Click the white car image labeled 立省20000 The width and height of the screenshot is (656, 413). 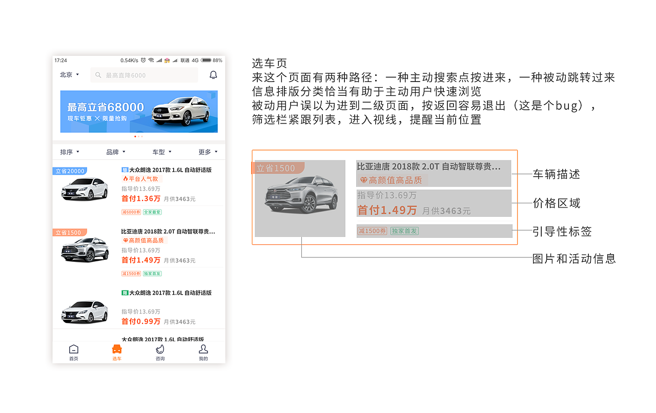click(x=85, y=189)
